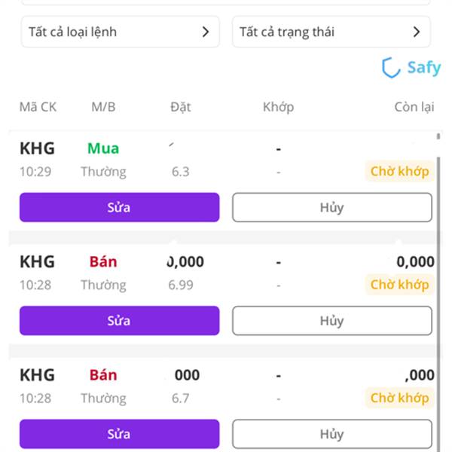
Task: Click the 'Còn lại' column header
Action: 414,107
